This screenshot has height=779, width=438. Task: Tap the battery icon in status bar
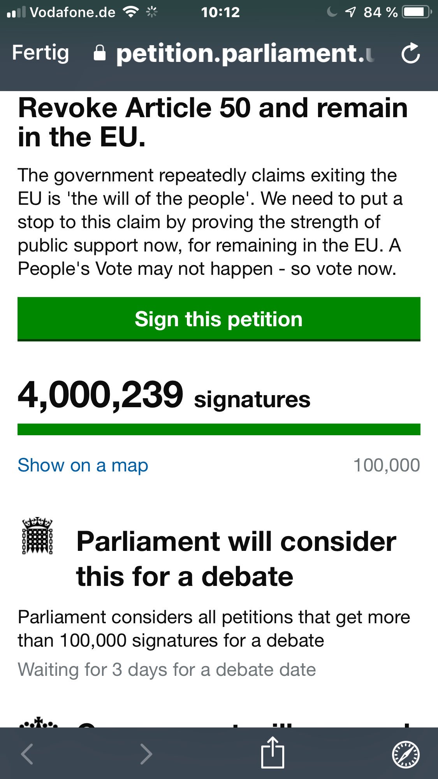[x=417, y=12]
